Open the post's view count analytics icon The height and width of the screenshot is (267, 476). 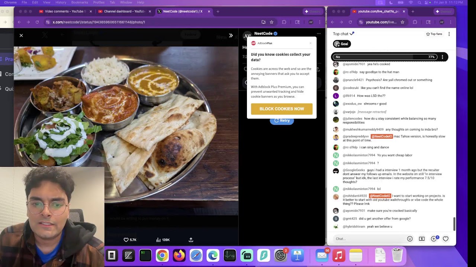click(x=158, y=240)
